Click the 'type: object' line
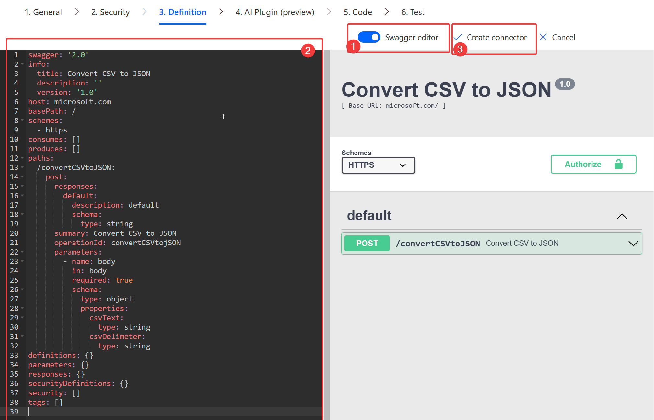Image resolution: width=654 pixels, height=420 pixels. pos(107,299)
